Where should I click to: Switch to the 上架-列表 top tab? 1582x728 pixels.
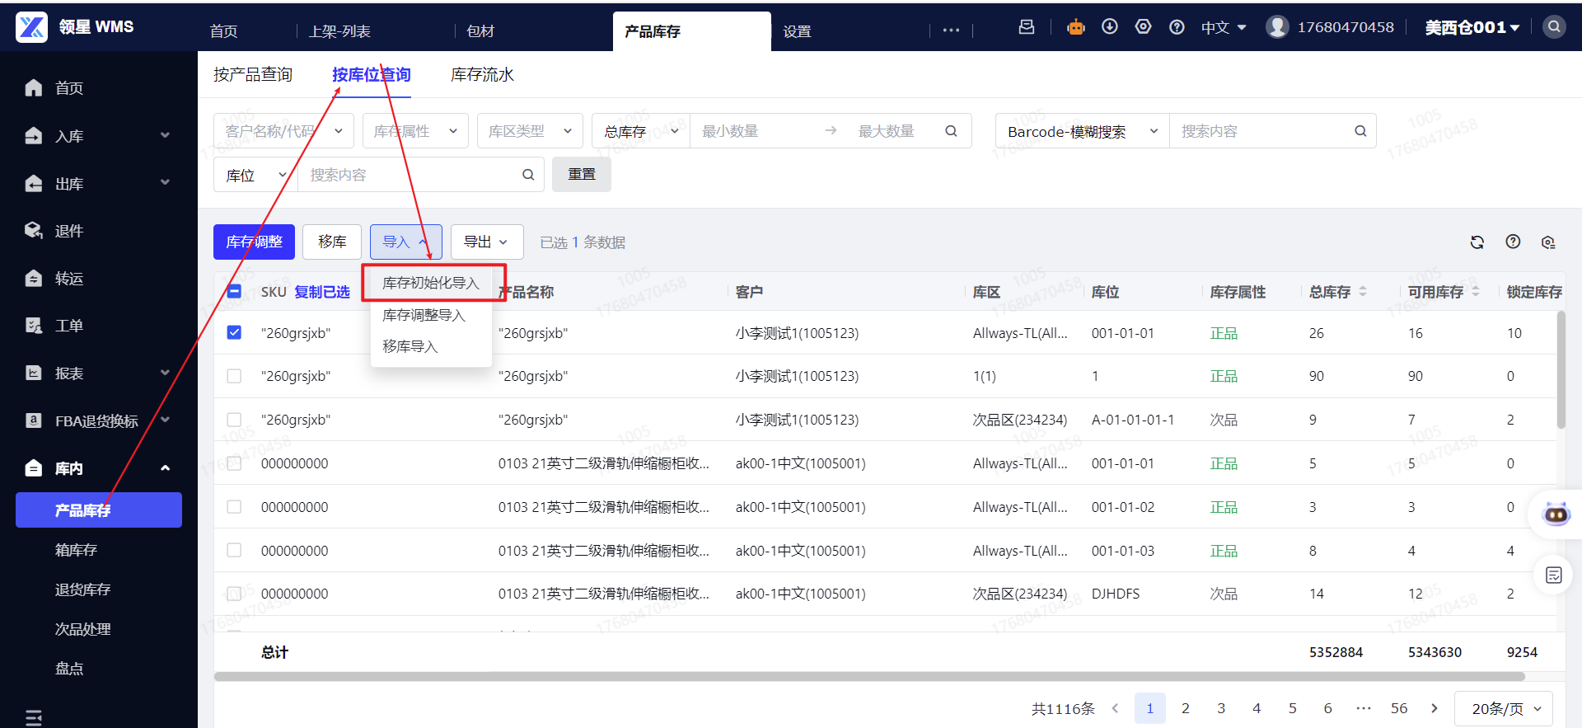point(339,31)
